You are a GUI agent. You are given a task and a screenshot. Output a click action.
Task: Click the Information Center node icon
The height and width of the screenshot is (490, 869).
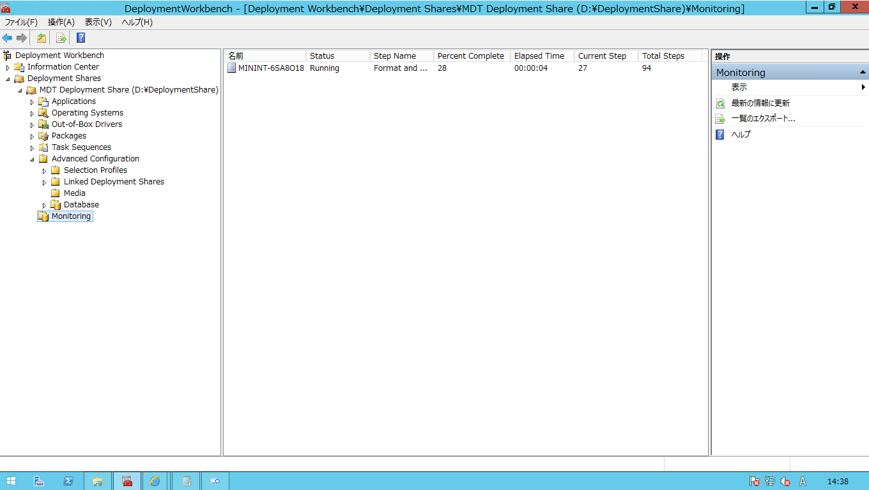point(19,67)
